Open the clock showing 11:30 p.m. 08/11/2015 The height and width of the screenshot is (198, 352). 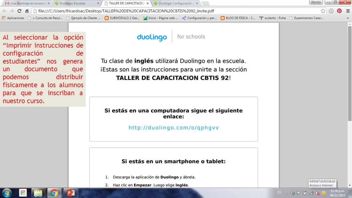pyautogui.click(x=337, y=193)
